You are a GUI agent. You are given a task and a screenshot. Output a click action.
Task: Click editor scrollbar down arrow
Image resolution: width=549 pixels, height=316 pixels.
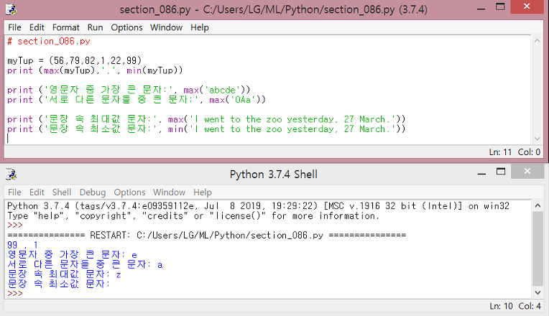(x=537, y=139)
